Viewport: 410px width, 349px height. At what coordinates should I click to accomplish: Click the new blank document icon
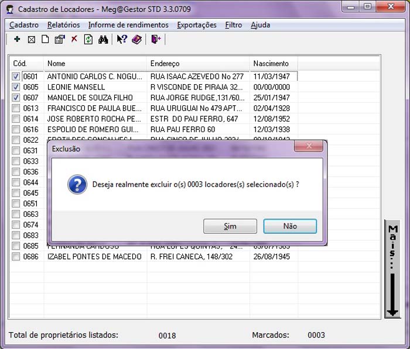pyautogui.click(x=45, y=39)
